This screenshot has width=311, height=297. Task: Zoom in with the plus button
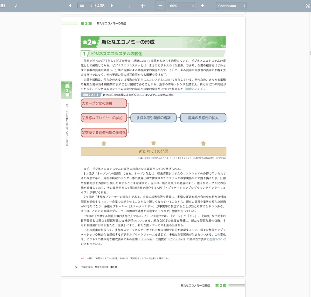click(202, 6)
